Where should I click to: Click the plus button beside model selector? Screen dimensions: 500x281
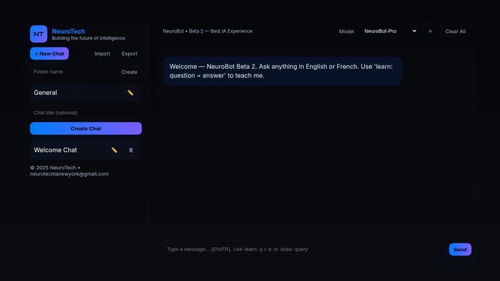(430, 31)
